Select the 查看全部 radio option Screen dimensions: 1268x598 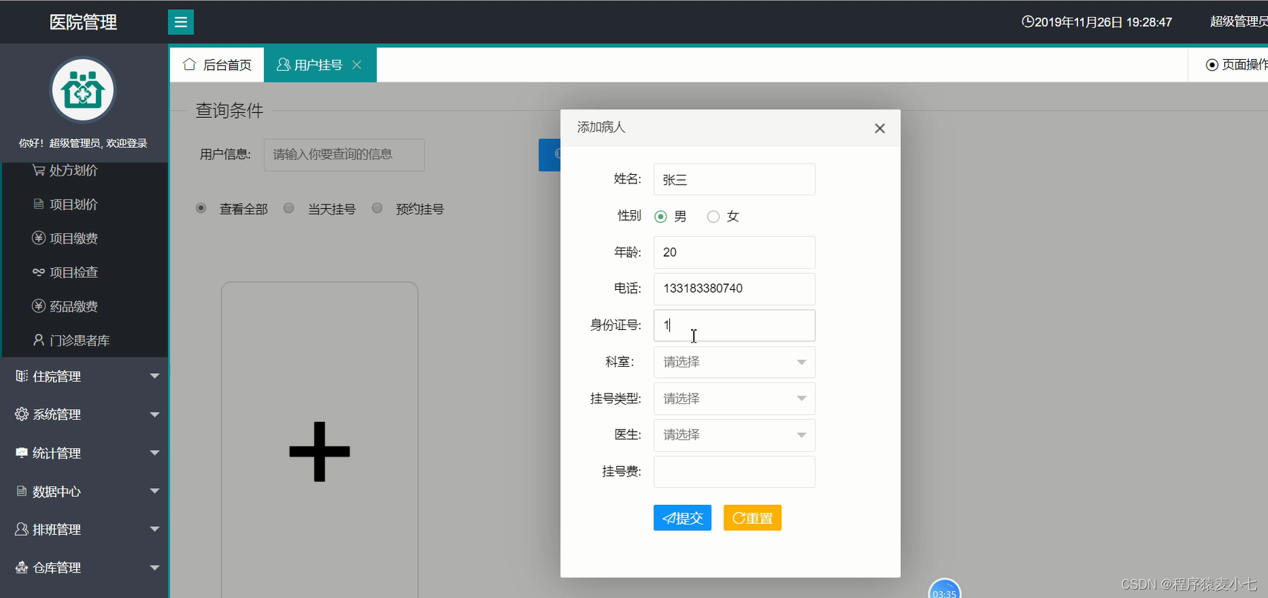click(x=201, y=208)
